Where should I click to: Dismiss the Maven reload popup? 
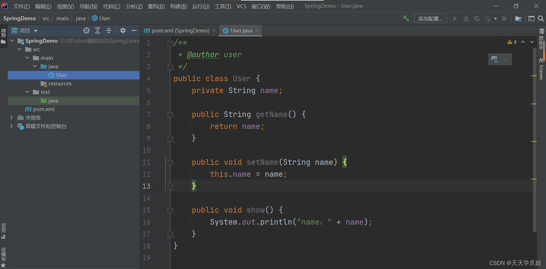tap(506, 59)
